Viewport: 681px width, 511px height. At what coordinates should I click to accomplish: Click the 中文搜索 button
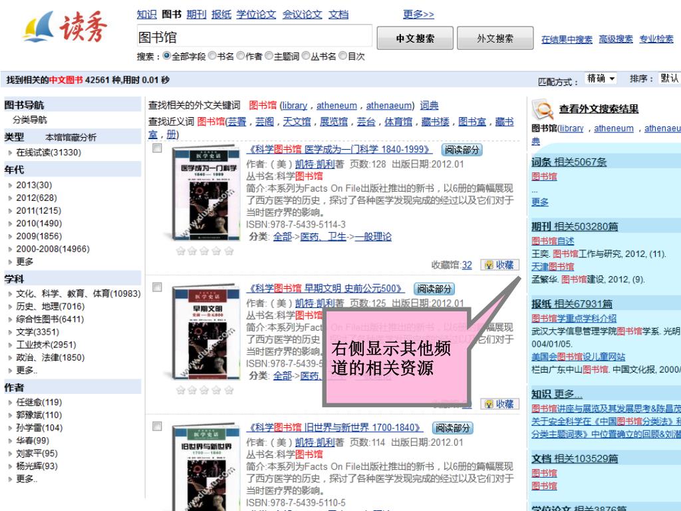click(415, 38)
